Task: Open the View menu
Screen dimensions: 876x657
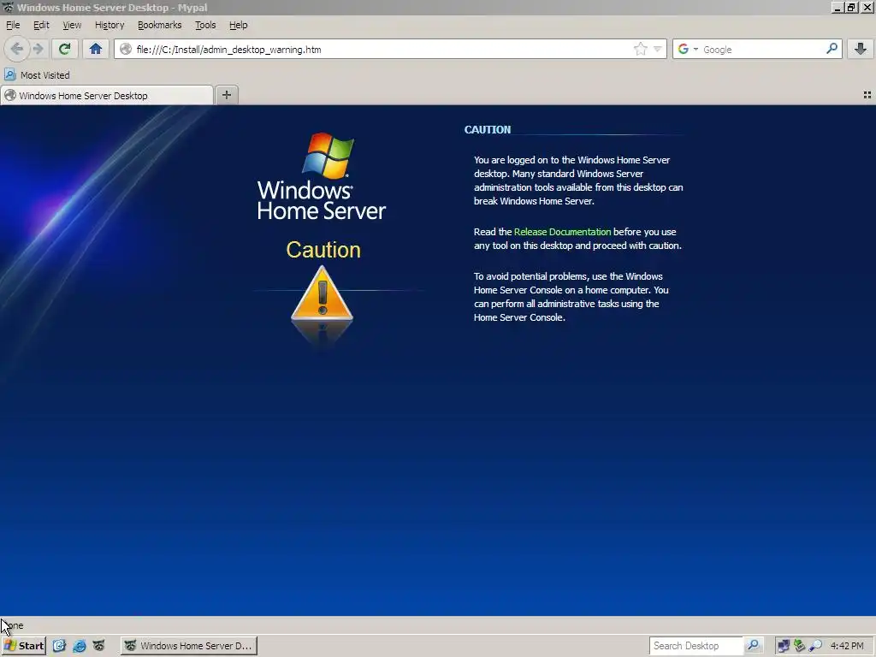Action: coord(72,25)
